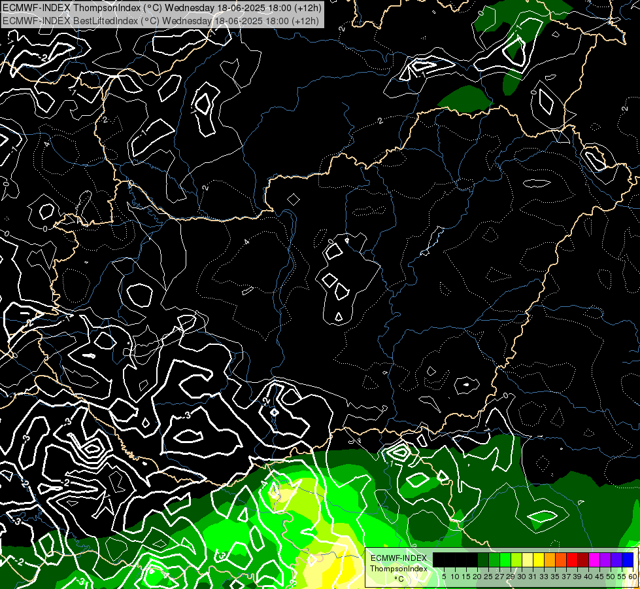Click the legend tick value 27
The image size is (640, 589).
499,577
